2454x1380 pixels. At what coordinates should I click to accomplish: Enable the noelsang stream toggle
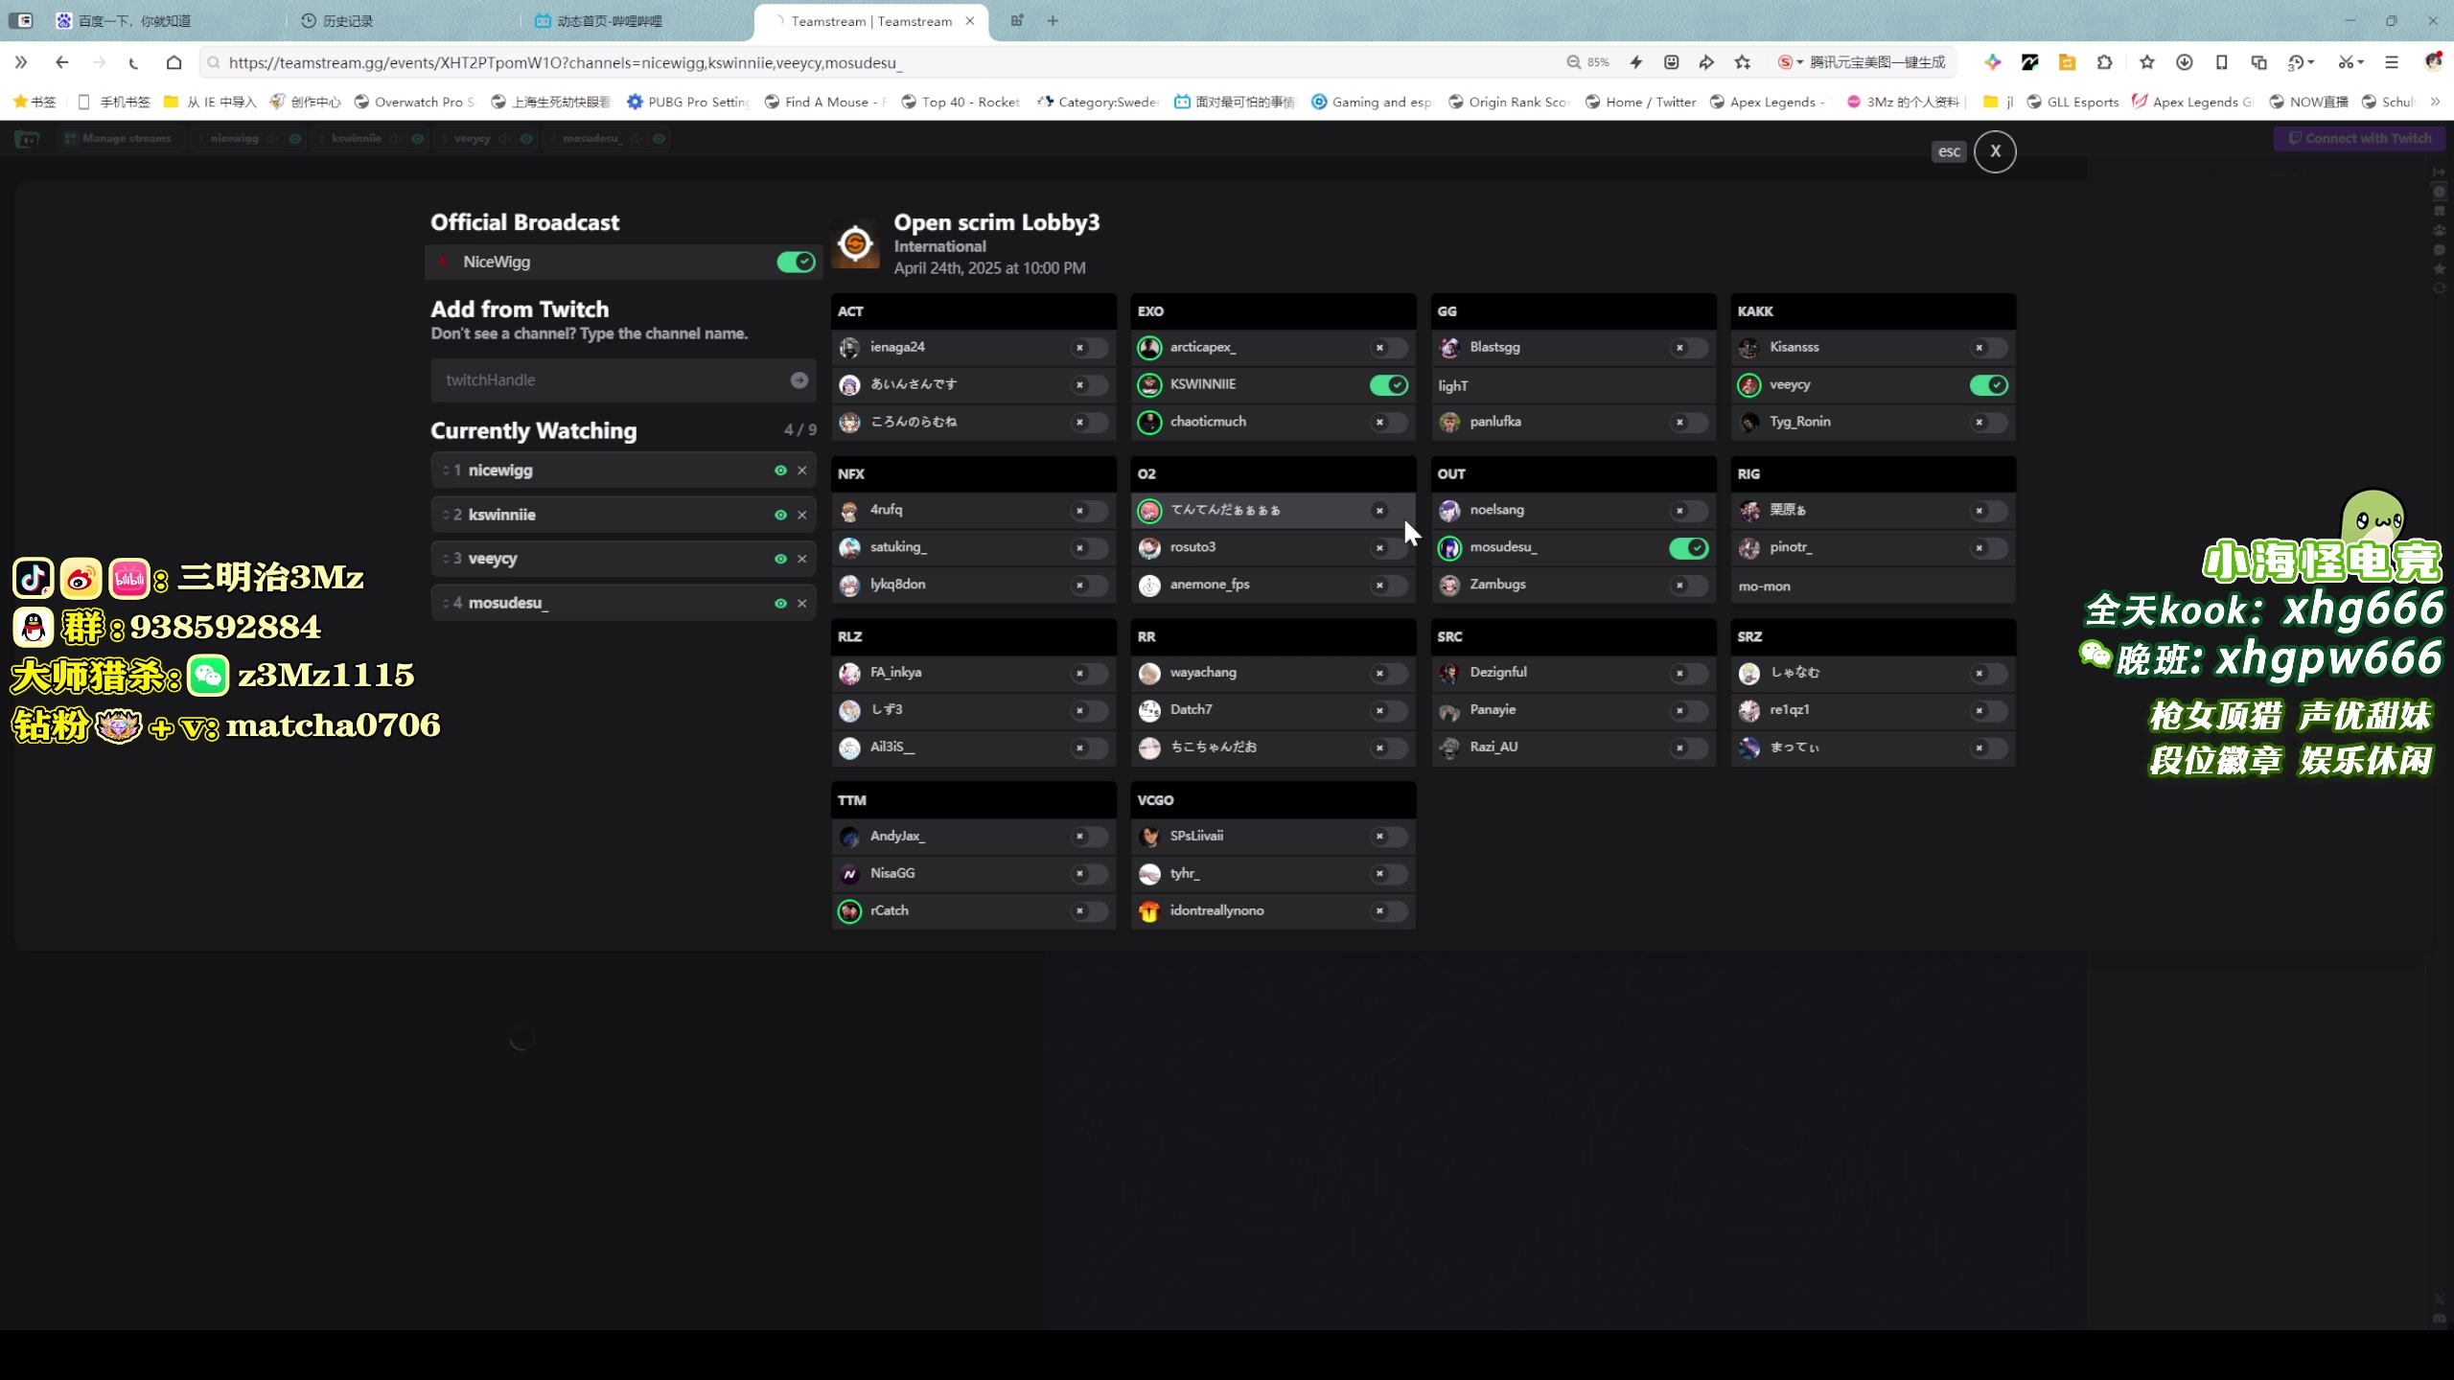1689,510
